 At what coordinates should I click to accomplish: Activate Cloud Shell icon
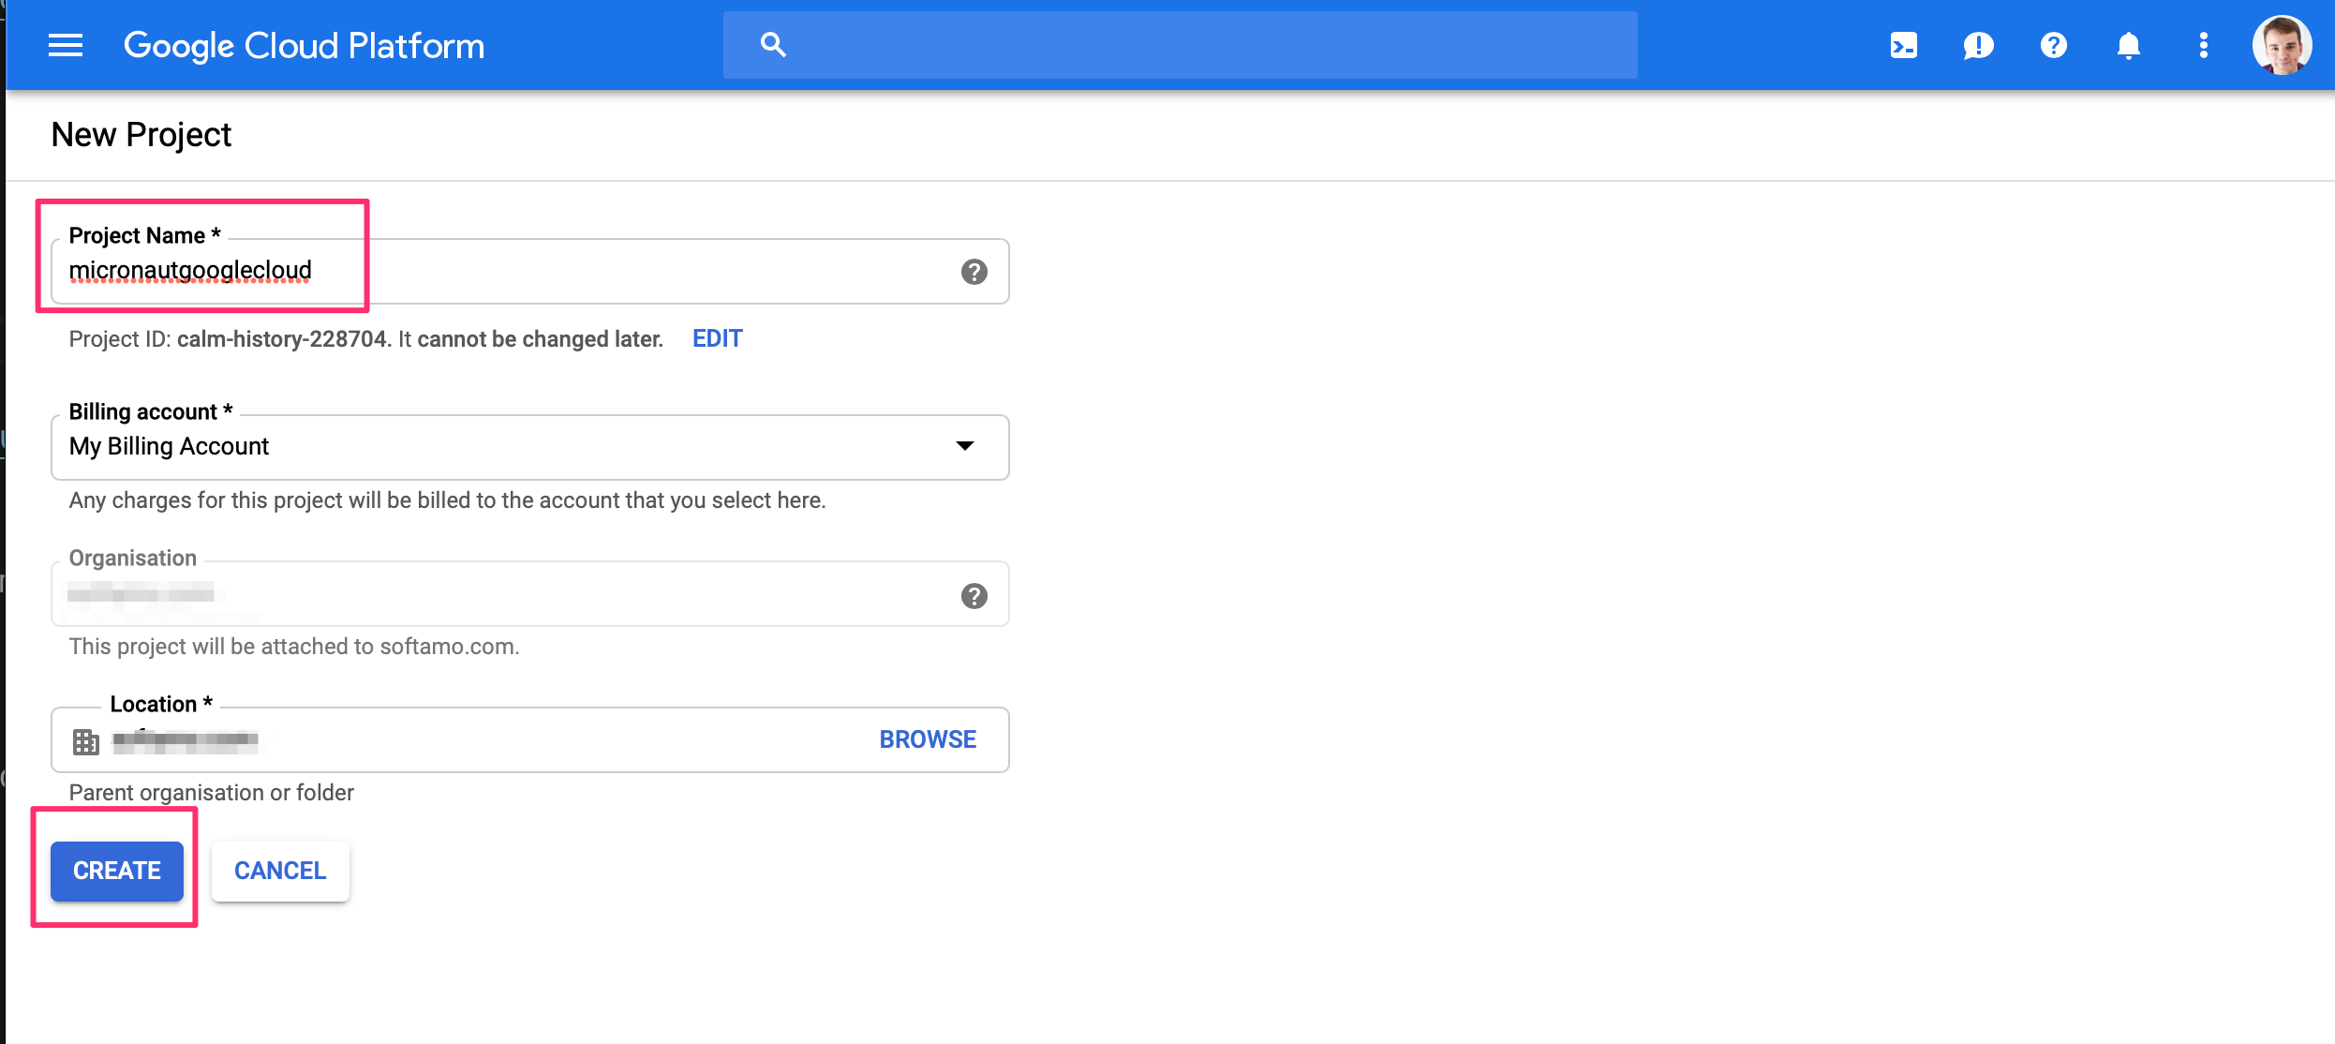tap(1903, 45)
